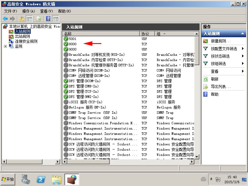Click 导出列表... in the actions pane

(x=221, y=86)
